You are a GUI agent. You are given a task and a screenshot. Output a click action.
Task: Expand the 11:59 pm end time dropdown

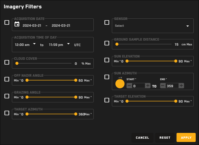68,44
